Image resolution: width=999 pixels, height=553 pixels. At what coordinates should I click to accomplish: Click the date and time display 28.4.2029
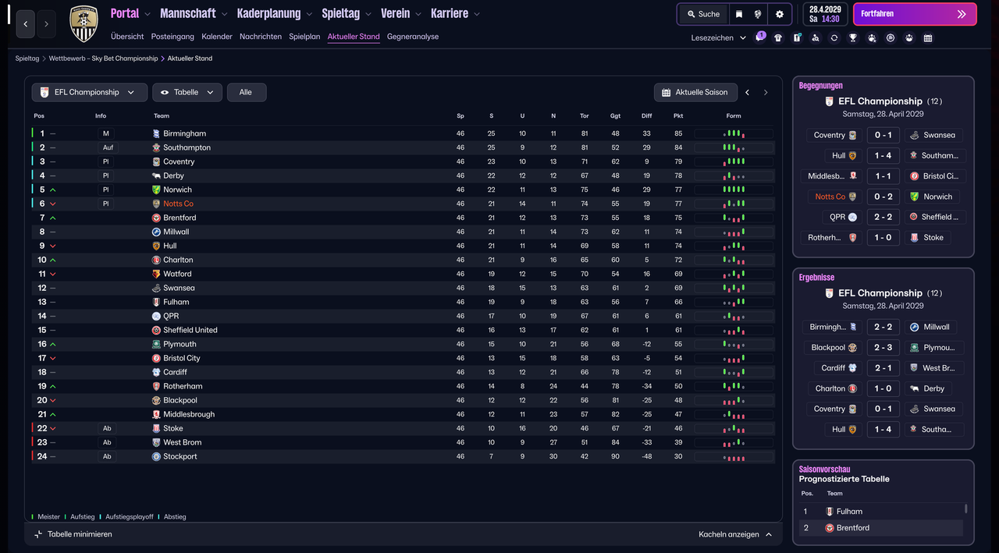[x=824, y=14]
